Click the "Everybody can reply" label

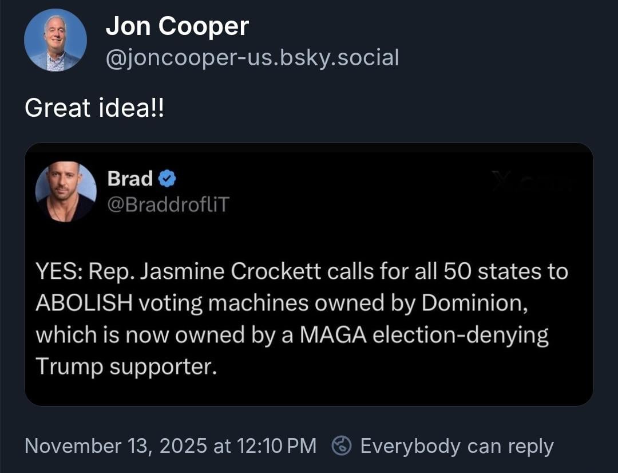(x=457, y=446)
